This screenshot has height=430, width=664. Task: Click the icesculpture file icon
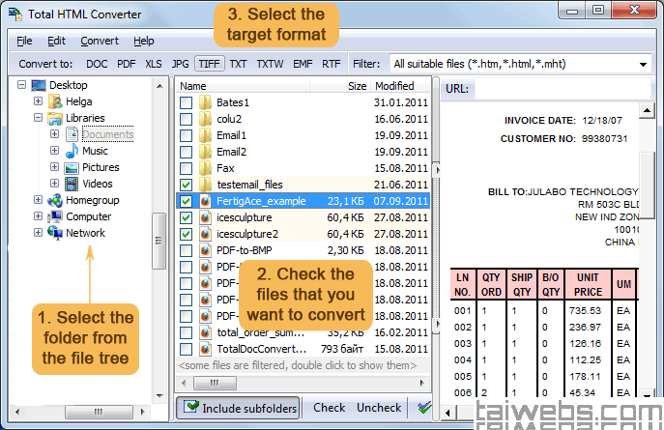[205, 217]
